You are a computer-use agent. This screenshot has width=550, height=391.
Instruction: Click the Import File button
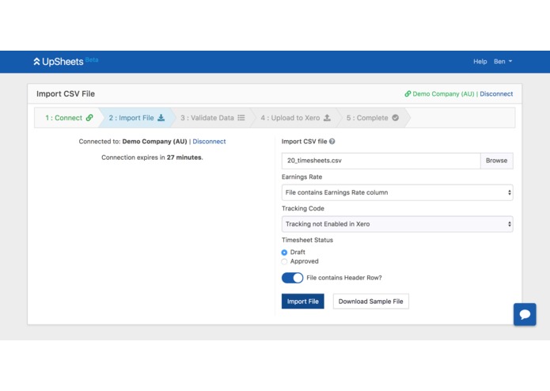click(303, 302)
